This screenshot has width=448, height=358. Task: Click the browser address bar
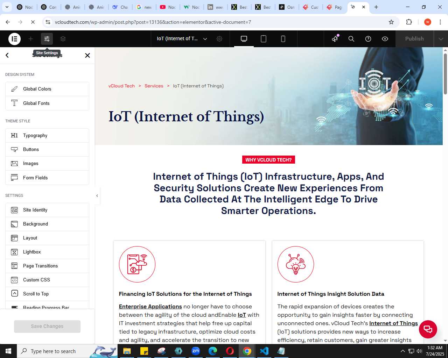tap(219, 22)
